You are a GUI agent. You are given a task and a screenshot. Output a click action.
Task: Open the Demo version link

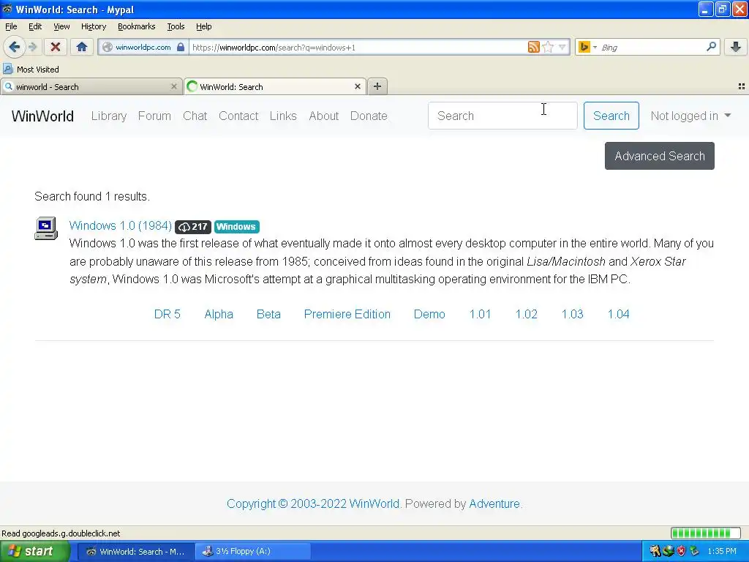click(429, 314)
